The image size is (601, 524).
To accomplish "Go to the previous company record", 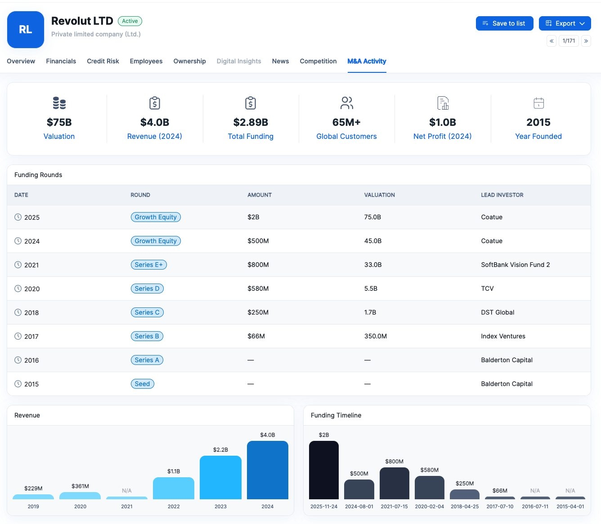I will (552, 41).
